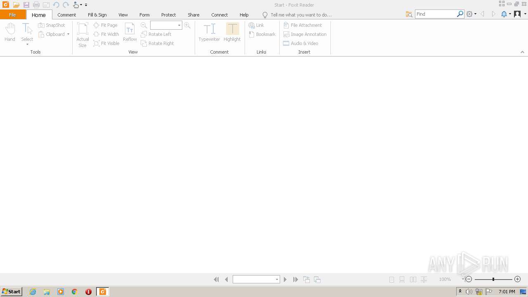This screenshot has height=297, width=528.
Task: Open the File menu
Action: click(13, 15)
